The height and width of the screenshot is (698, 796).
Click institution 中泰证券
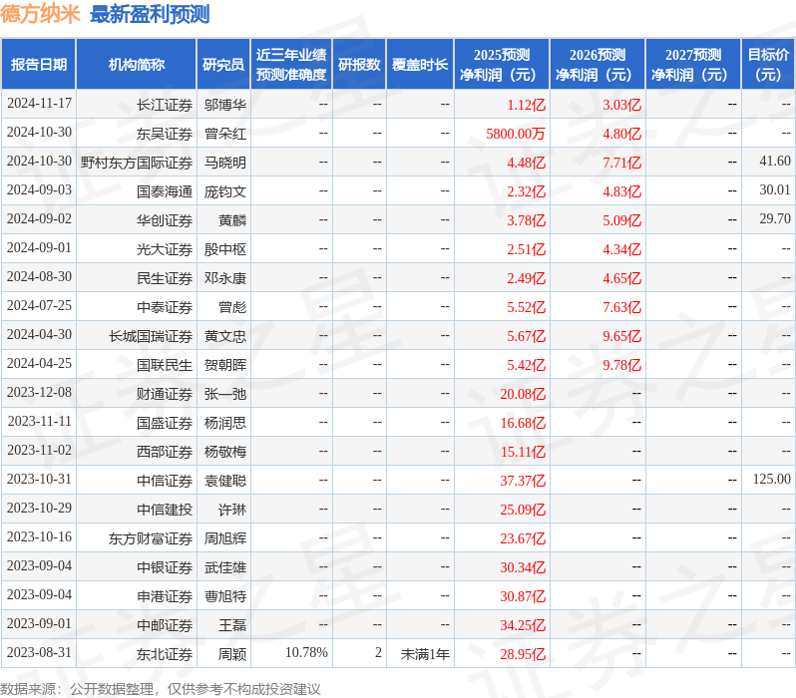click(x=165, y=308)
